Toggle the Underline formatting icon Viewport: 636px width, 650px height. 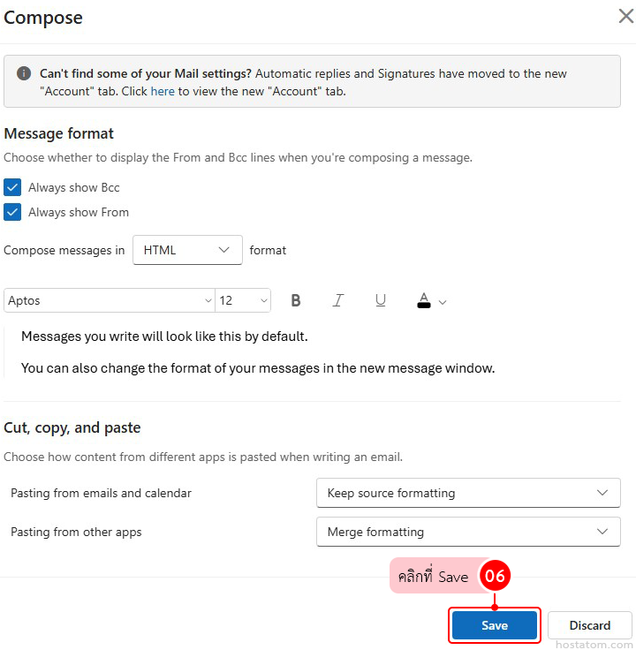(380, 300)
